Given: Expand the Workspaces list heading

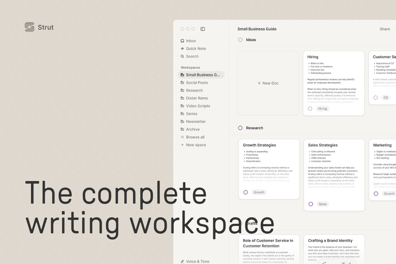Looking at the screenshot, I should (x=190, y=67).
